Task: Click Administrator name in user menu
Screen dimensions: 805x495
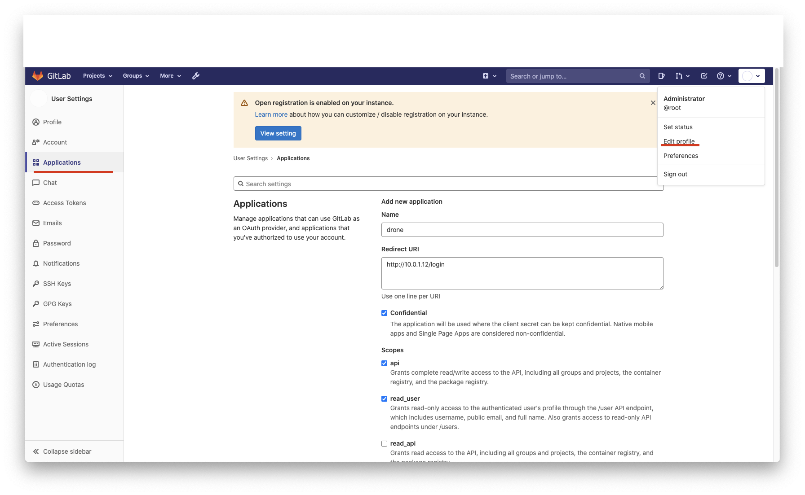Action: click(x=684, y=99)
